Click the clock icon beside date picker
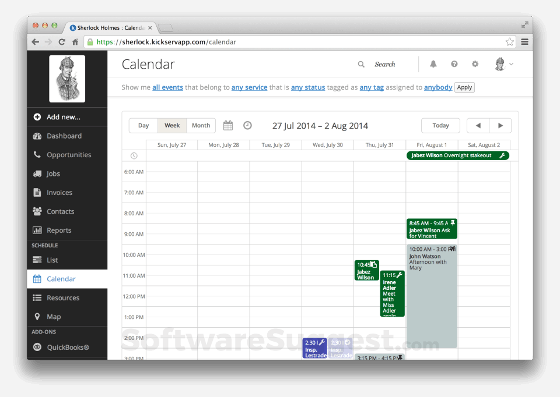Viewport: 560px width, 397px height. tap(247, 125)
